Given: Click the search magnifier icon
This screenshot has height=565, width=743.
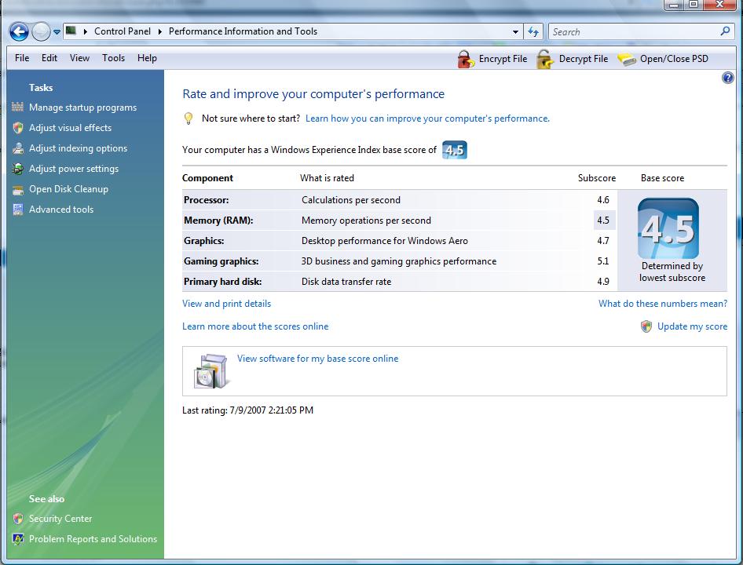Looking at the screenshot, I should (725, 31).
